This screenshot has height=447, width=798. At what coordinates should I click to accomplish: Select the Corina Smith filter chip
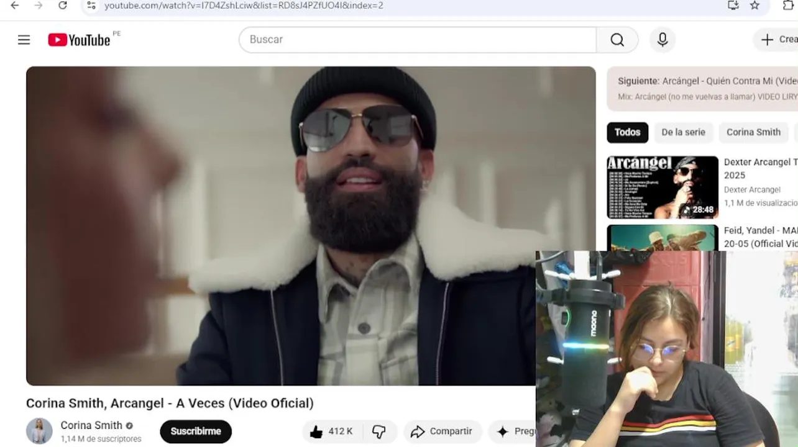pos(753,132)
